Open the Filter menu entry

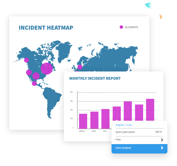[139, 140]
